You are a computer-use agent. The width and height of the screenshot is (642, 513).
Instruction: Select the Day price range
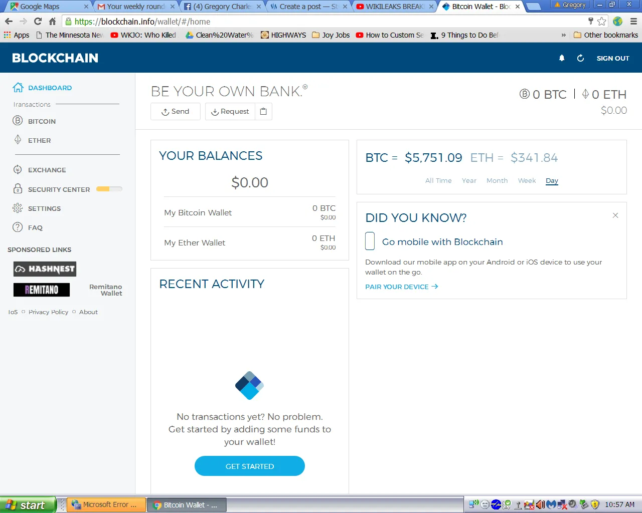coord(552,180)
